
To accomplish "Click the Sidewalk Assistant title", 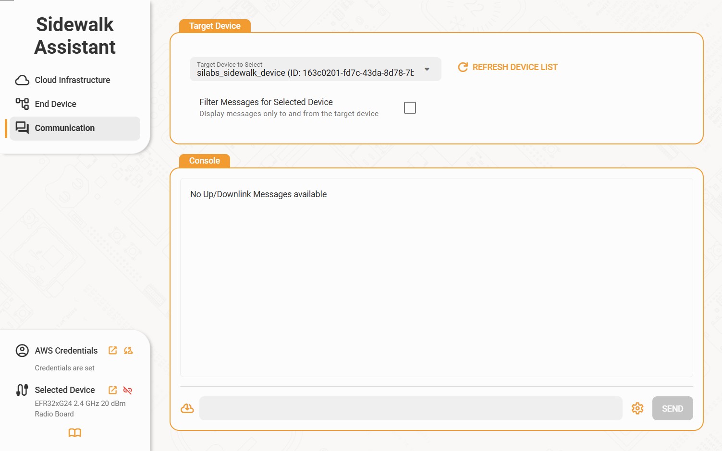I will pyautogui.click(x=75, y=36).
